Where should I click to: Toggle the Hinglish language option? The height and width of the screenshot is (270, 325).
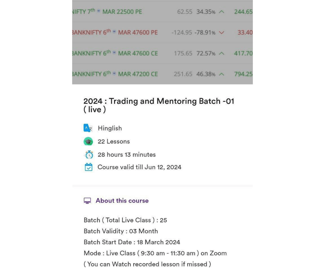tap(110, 128)
